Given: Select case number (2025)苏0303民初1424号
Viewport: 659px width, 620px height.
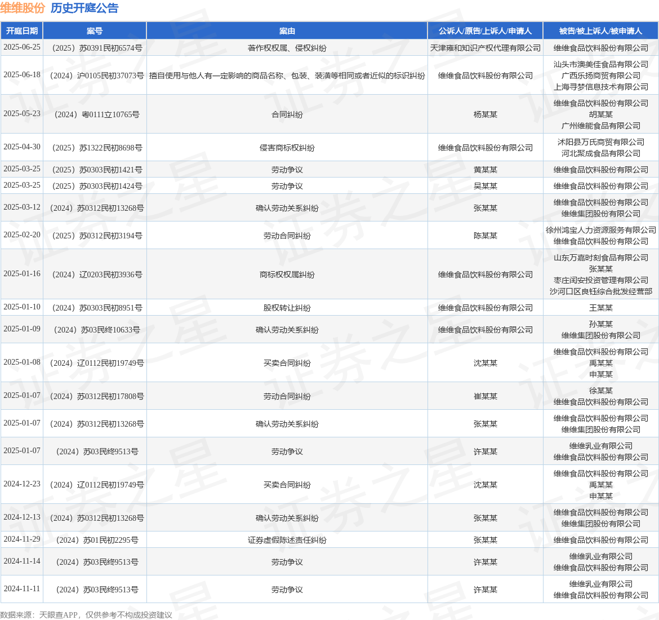Looking at the screenshot, I should point(97,187).
